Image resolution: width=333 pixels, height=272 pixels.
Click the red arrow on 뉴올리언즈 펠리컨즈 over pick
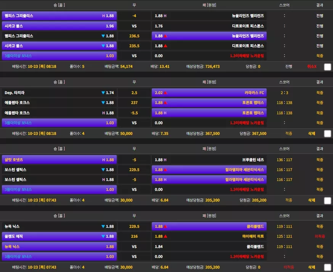click(166, 36)
